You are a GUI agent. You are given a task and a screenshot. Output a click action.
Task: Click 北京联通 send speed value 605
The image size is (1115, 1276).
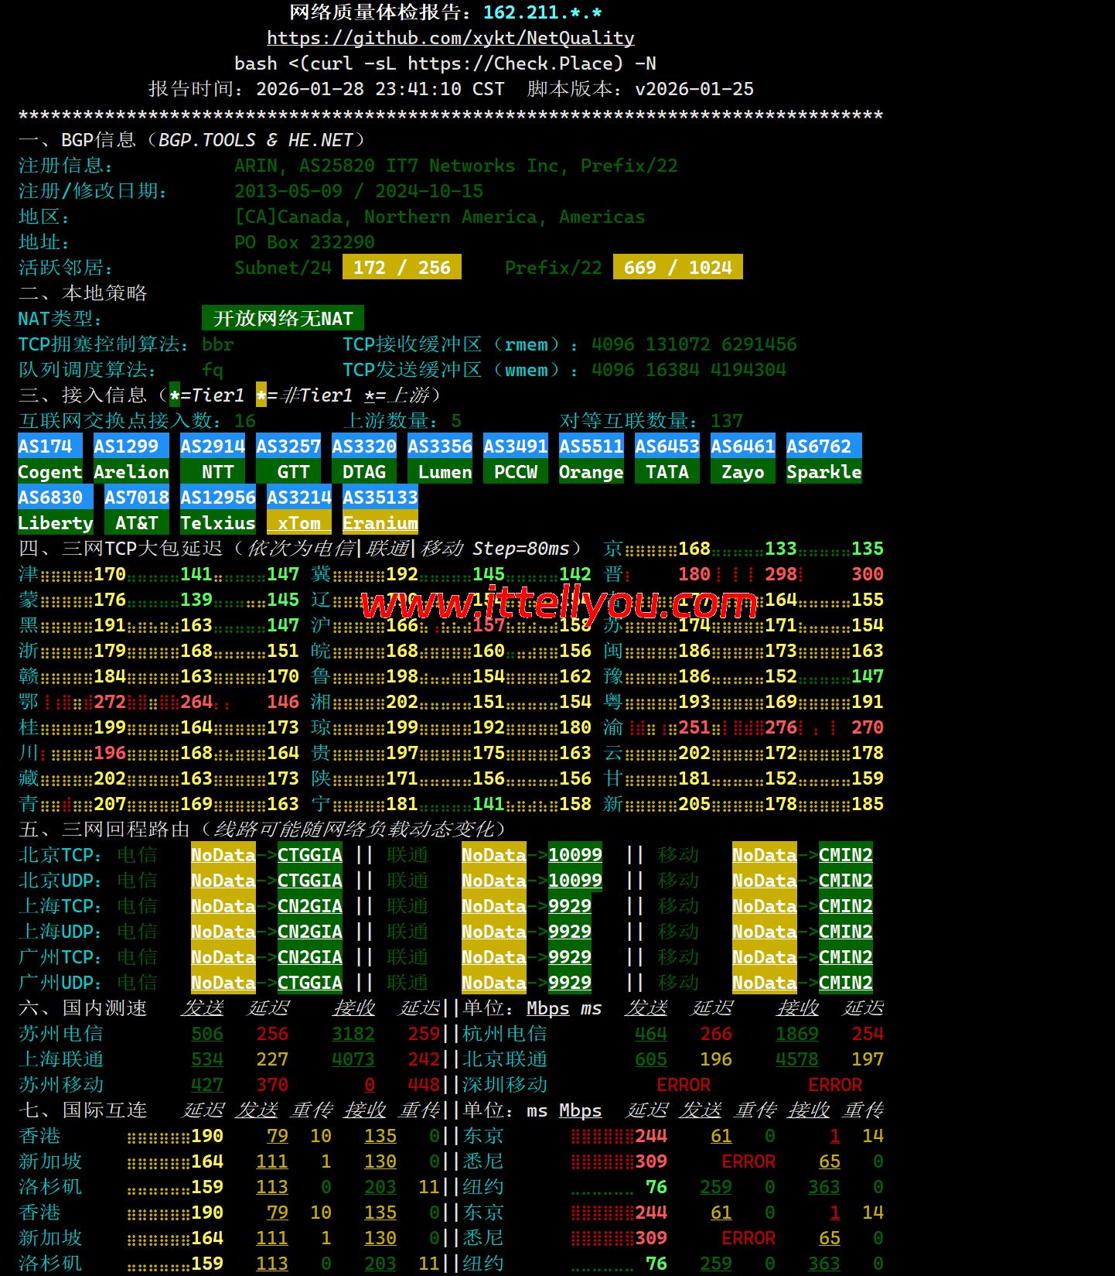tap(650, 1059)
